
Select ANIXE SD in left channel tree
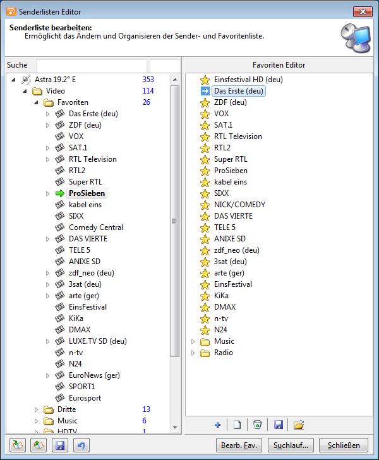85,262
